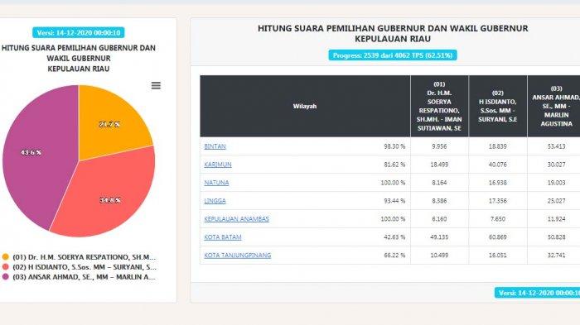Screen dimensions: 580x325
Task: Open the pie chart hamburger menu icon
Action: click(x=156, y=86)
